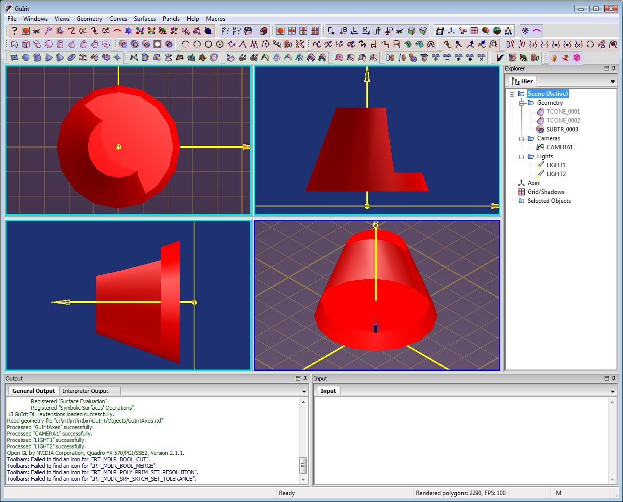Select the Axes tree entry

[x=533, y=183]
